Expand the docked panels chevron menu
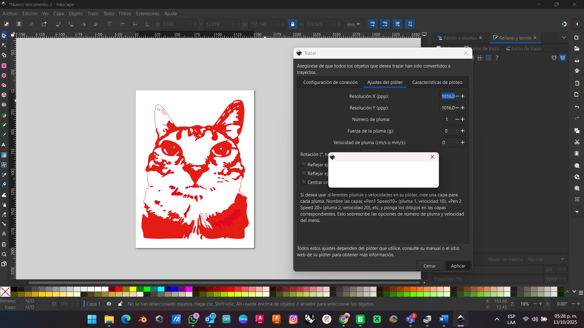The width and height of the screenshot is (584, 328). 564,38
